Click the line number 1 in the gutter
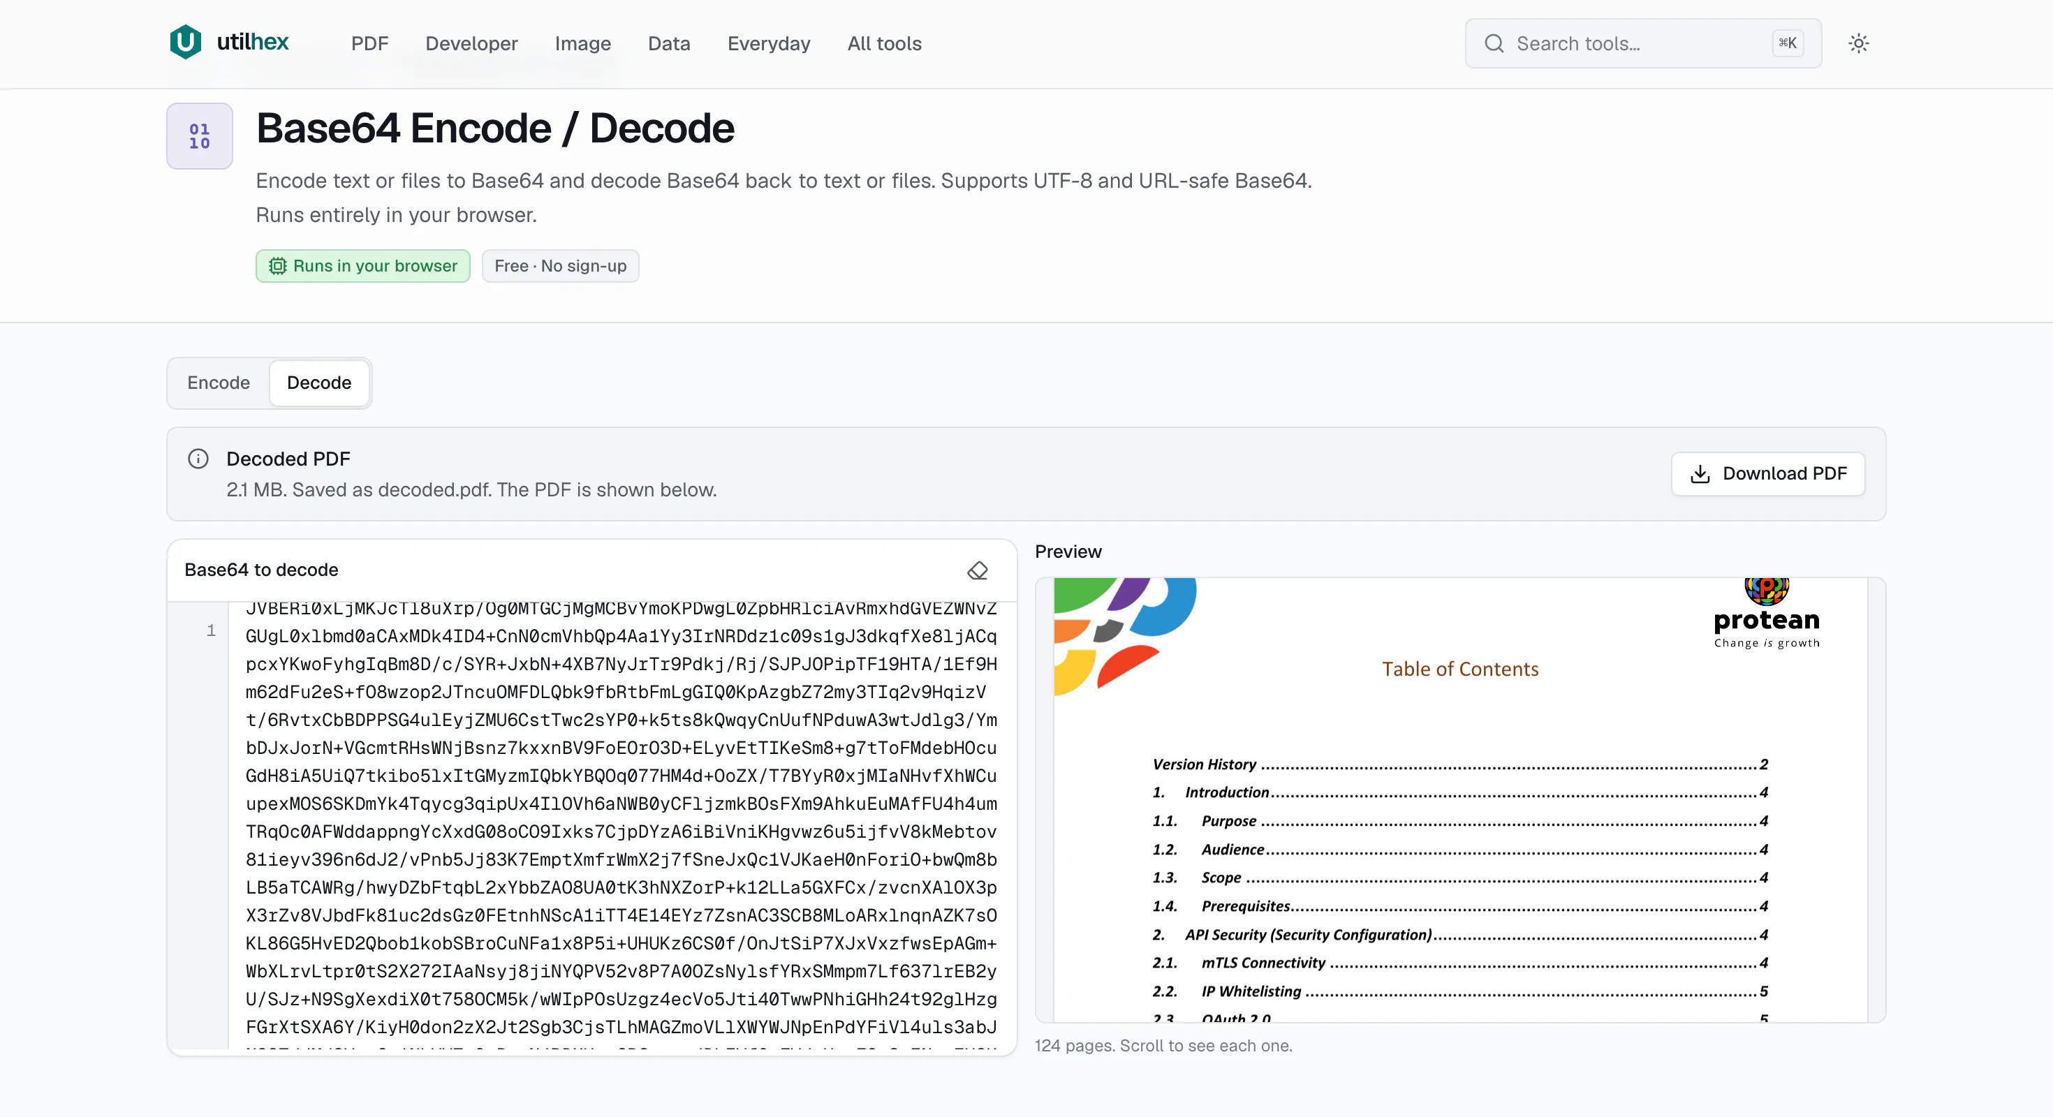2053x1117 pixels. pyautogui.click(x=210, y=630)
